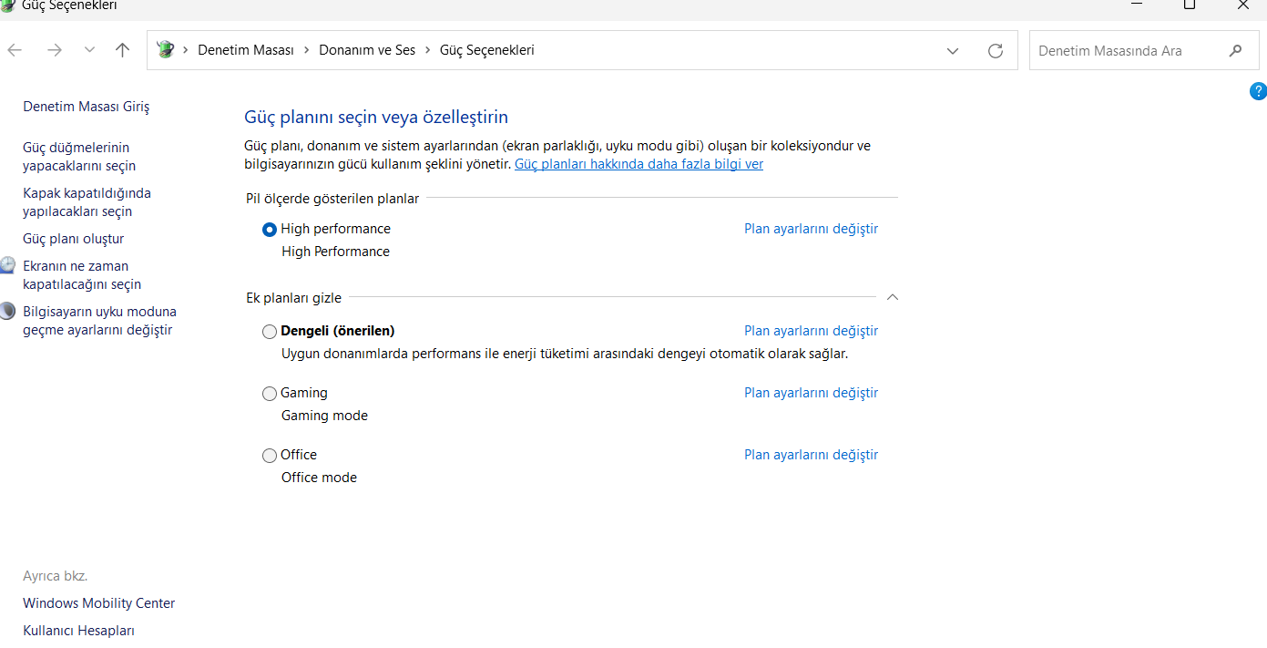1267x648 pixels.
Task: Open the blue help question icon
Action: tap(1258, 91)
